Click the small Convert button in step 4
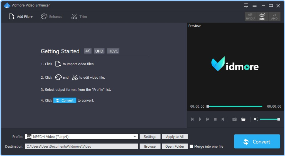This screenshot has height=156, width=285. pos(65,100)
